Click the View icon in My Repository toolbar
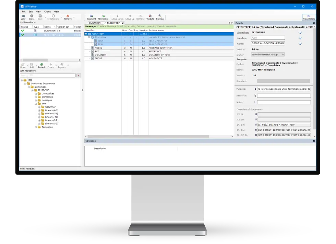The image size is (336, 244). coord(23,16)
